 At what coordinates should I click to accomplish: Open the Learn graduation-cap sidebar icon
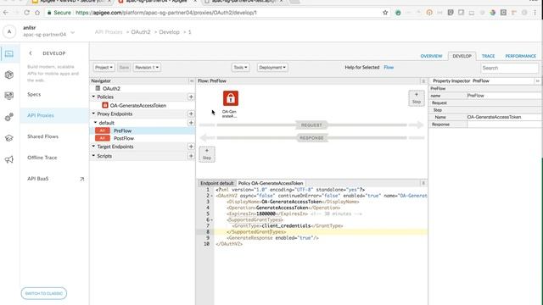click(x=9, y=138)
